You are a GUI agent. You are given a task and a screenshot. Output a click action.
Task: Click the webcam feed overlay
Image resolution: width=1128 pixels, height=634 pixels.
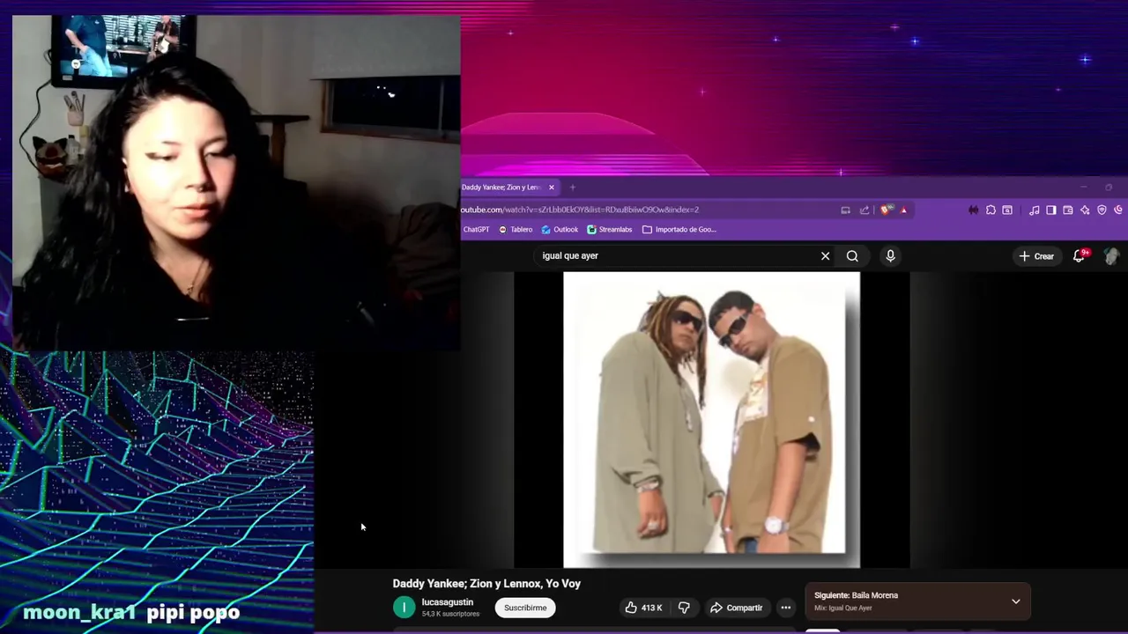[x=236, y=182]
